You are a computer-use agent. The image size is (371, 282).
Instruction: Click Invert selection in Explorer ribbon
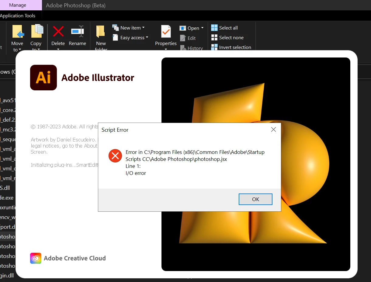click(231, 47)
